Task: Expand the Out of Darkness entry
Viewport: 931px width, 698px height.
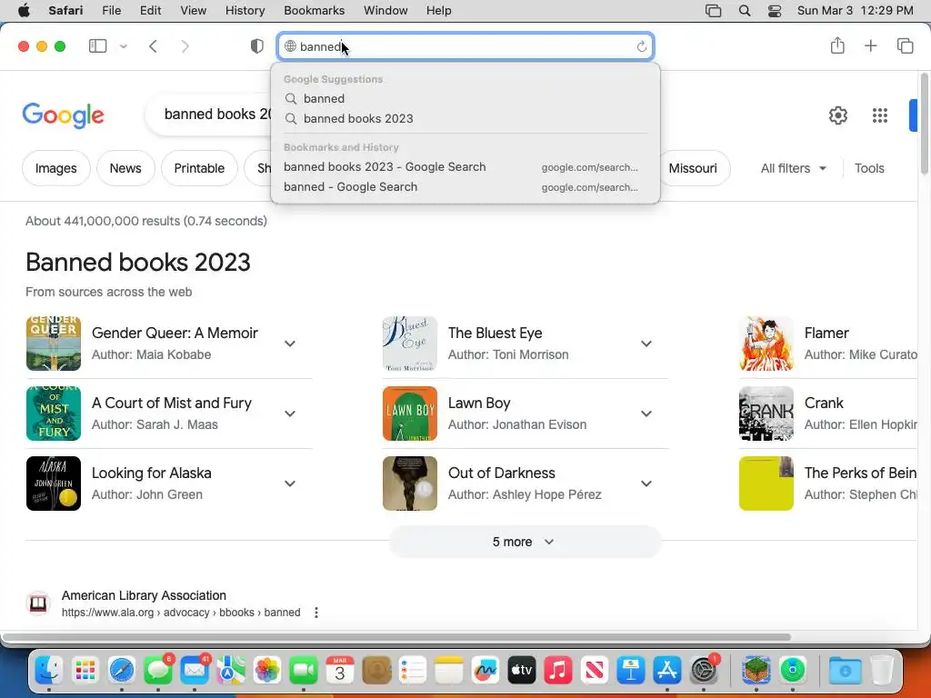Action: [646, 484]
